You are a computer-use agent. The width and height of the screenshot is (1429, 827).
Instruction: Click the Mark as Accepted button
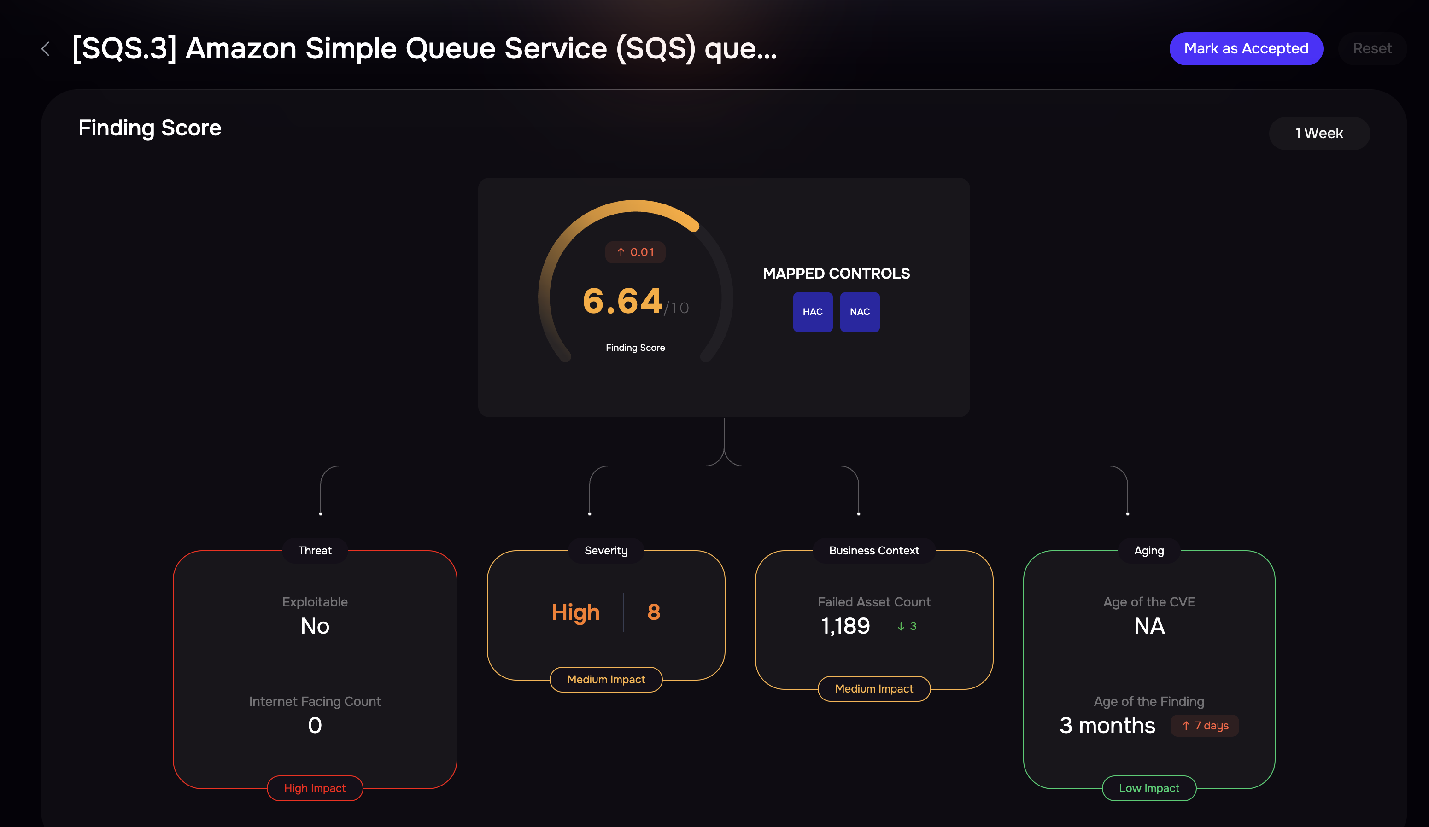[x=1246, y=49]
